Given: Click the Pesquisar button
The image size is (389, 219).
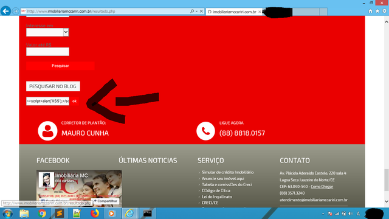Looking at the screenshot, I should [60, 66].
